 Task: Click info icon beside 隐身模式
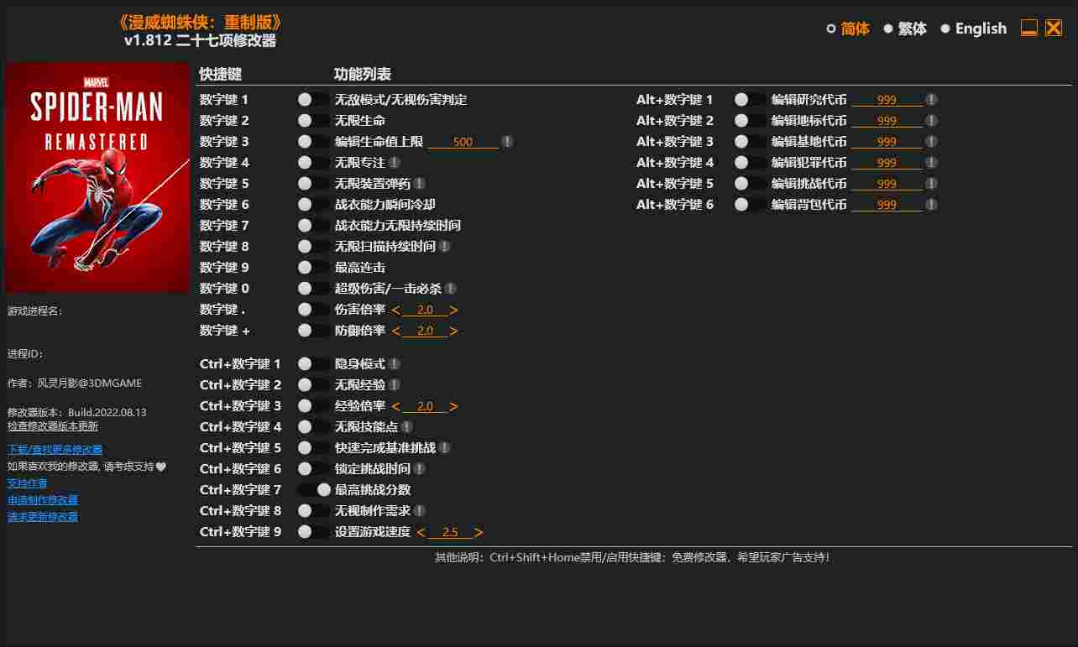(x=394, y=364)
